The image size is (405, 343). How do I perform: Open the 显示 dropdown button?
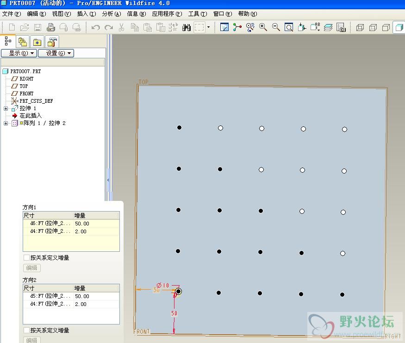tap(19, 53)
